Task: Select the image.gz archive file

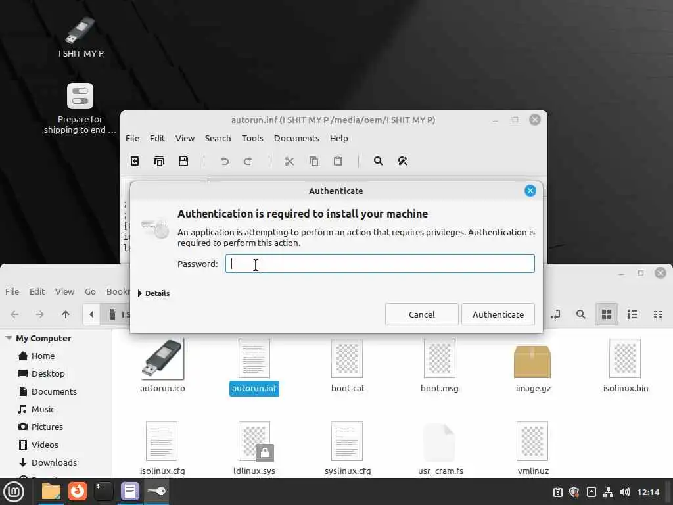Action: (x=532, y=367)
